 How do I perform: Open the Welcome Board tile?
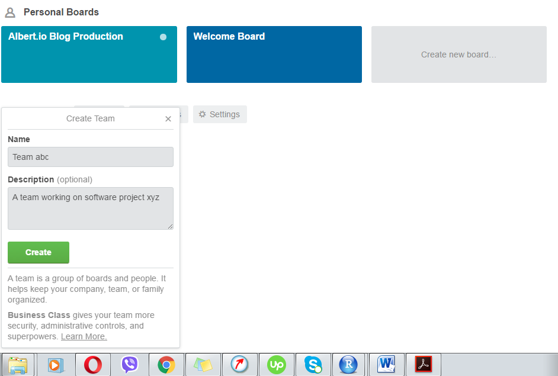pos(274,54)
